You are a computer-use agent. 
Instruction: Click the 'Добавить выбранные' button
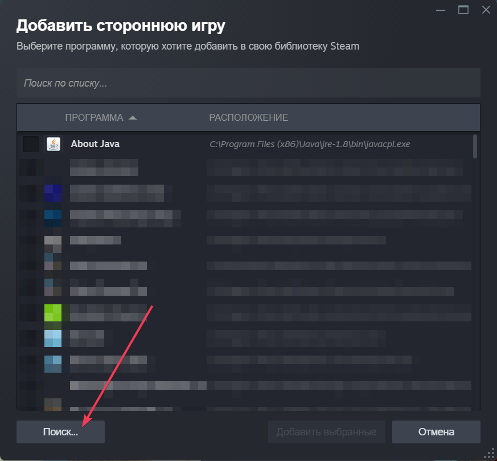326,432
